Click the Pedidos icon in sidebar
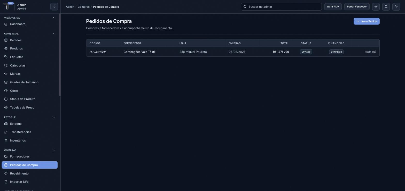405x191 pixels. click(6, 40)
